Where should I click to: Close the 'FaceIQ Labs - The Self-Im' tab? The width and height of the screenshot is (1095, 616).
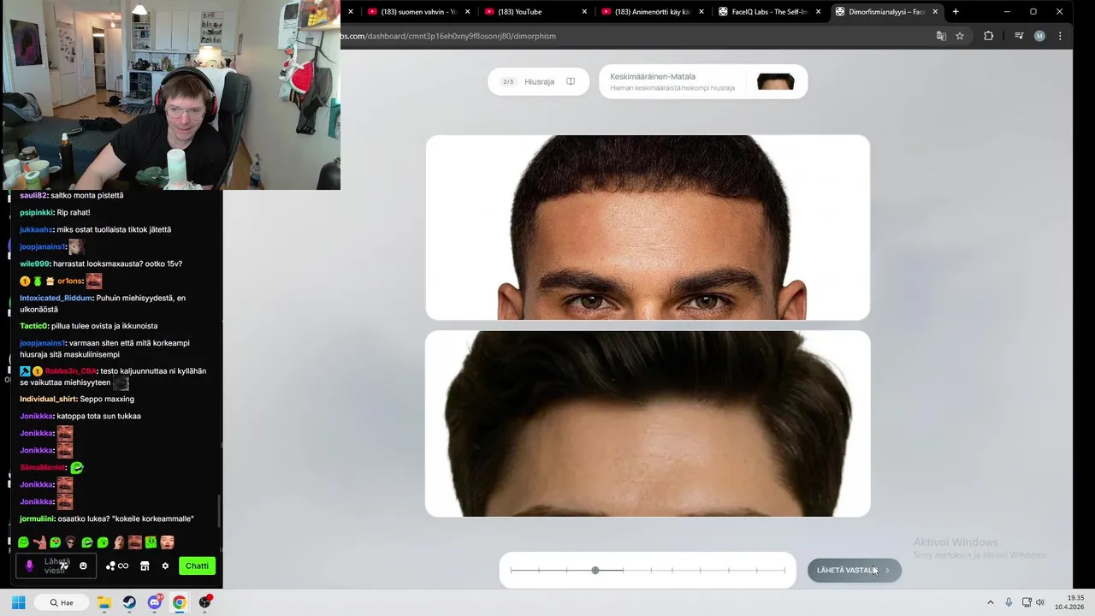[819, 12]
